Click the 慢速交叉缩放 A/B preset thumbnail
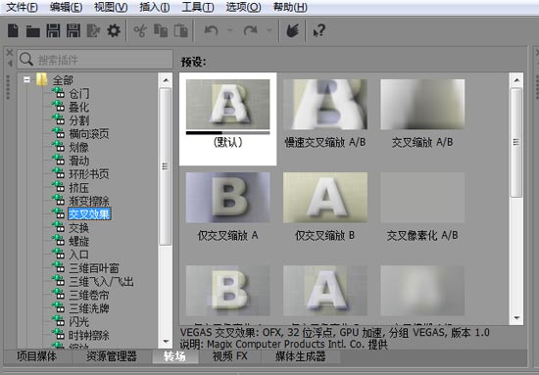The height and width of the screenshot is (375, 539). pyautogui.click(x=325, y=105)
